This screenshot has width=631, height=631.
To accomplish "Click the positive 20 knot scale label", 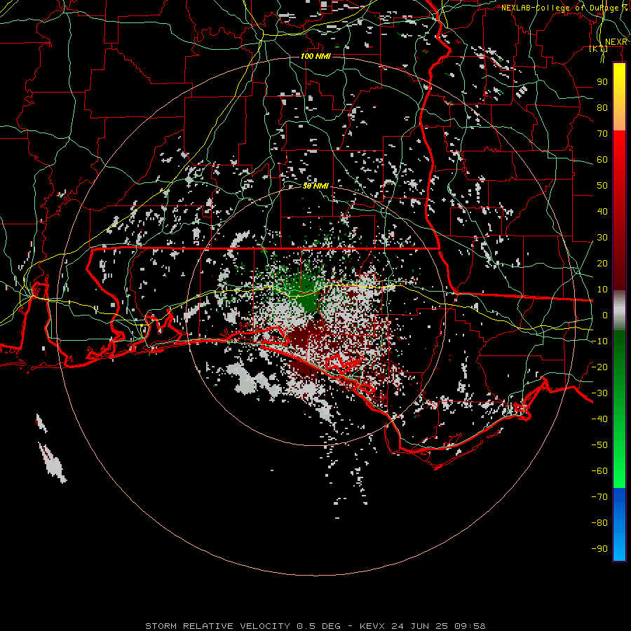I will pyautogui.click(x=602, y=263).
